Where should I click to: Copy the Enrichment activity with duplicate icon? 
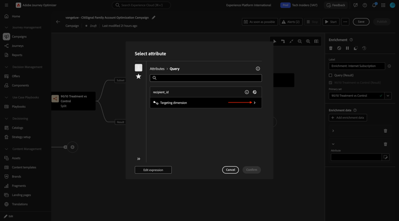[x=356, y=48]
